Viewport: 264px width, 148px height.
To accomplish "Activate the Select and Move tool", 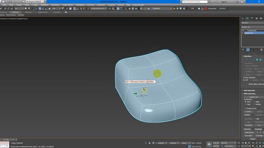I will tap(40, 9).
